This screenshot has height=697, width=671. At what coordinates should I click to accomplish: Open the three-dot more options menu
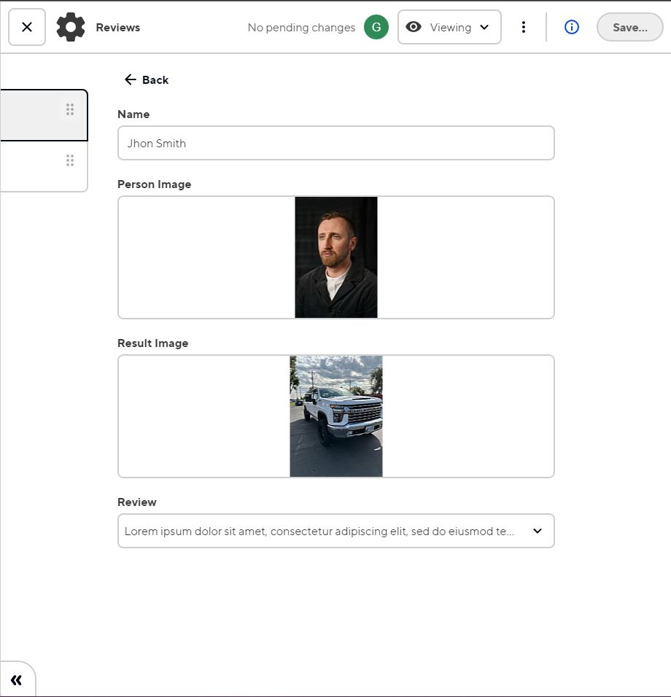tap(523, 27)
